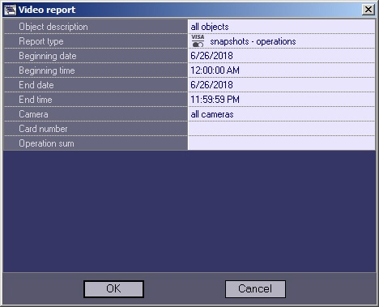This screenshot has height=307, width=379.
Task: Open the 'all objects' value field
Action: click(281, 27)
